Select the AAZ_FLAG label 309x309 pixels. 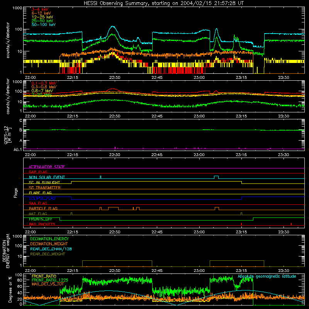(x=38, y=214)
